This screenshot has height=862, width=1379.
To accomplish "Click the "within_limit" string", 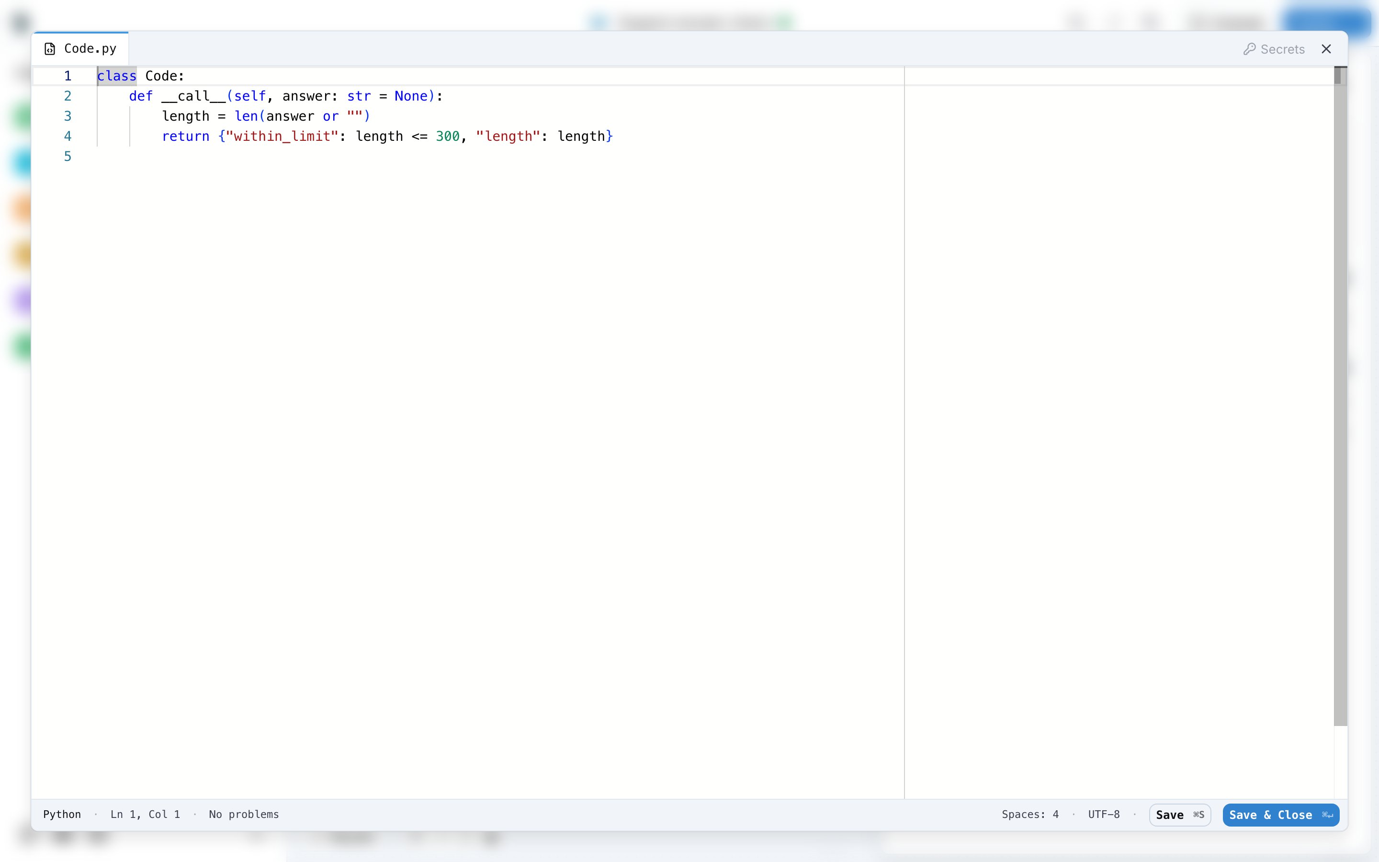I will click(282, 136).
